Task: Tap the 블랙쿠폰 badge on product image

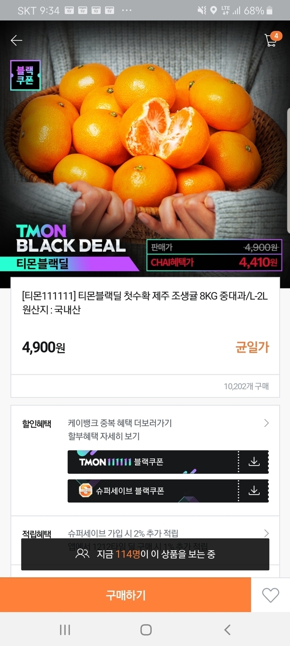Action: pyautogui.click(x=25, y=75)
